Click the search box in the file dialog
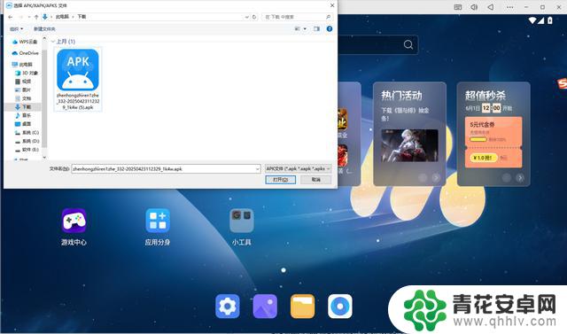This screenshot has height=334, width=567. (297, 17)
